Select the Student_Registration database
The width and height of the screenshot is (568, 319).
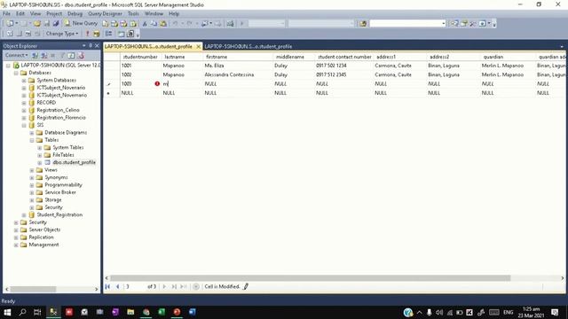click(x=59, y=214)
